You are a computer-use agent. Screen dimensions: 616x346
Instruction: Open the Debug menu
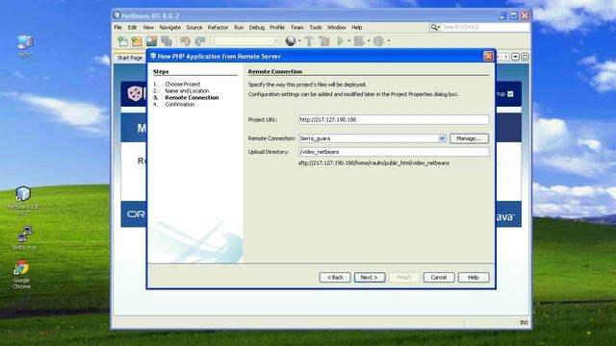click(257, 28)
